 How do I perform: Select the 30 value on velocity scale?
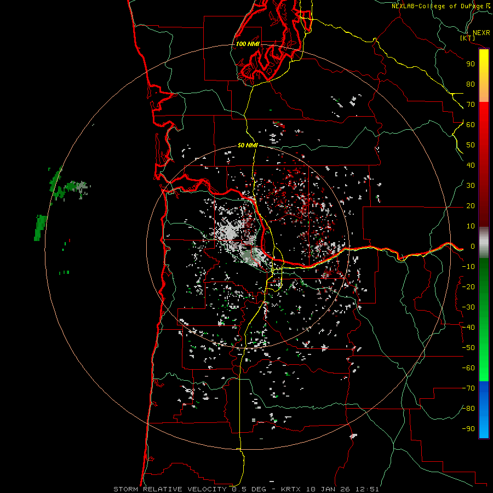coord(471,186)
